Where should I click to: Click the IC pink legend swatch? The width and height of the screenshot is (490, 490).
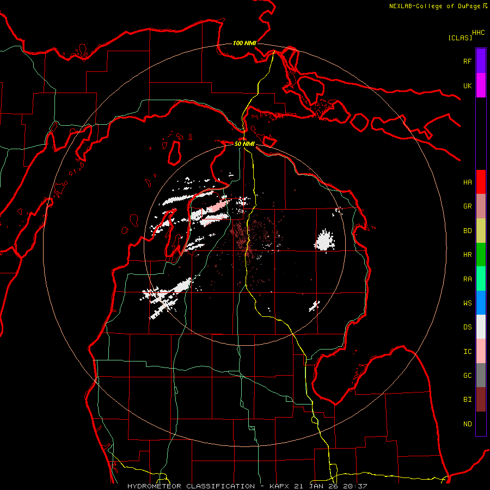tap(481, 351)
